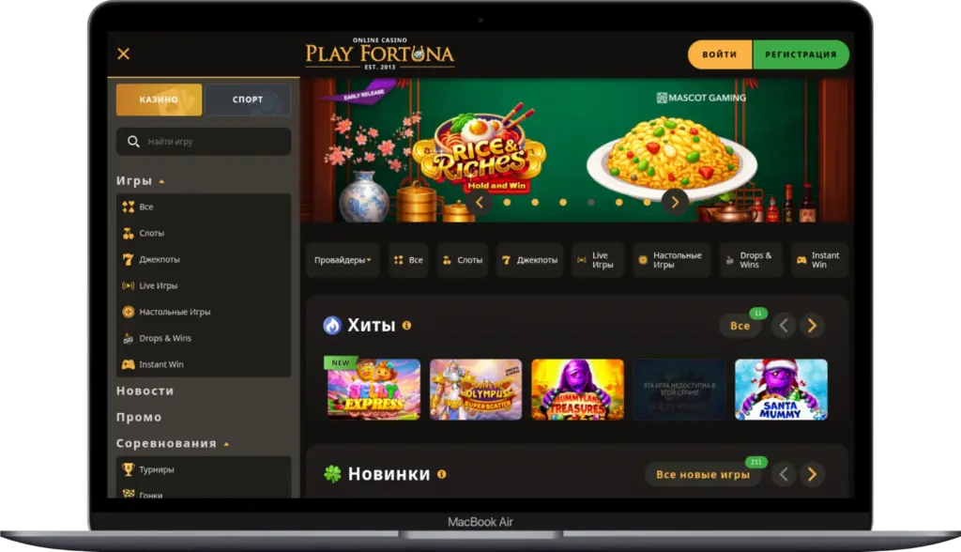Open Live Игры from sidebar icon

128,285
